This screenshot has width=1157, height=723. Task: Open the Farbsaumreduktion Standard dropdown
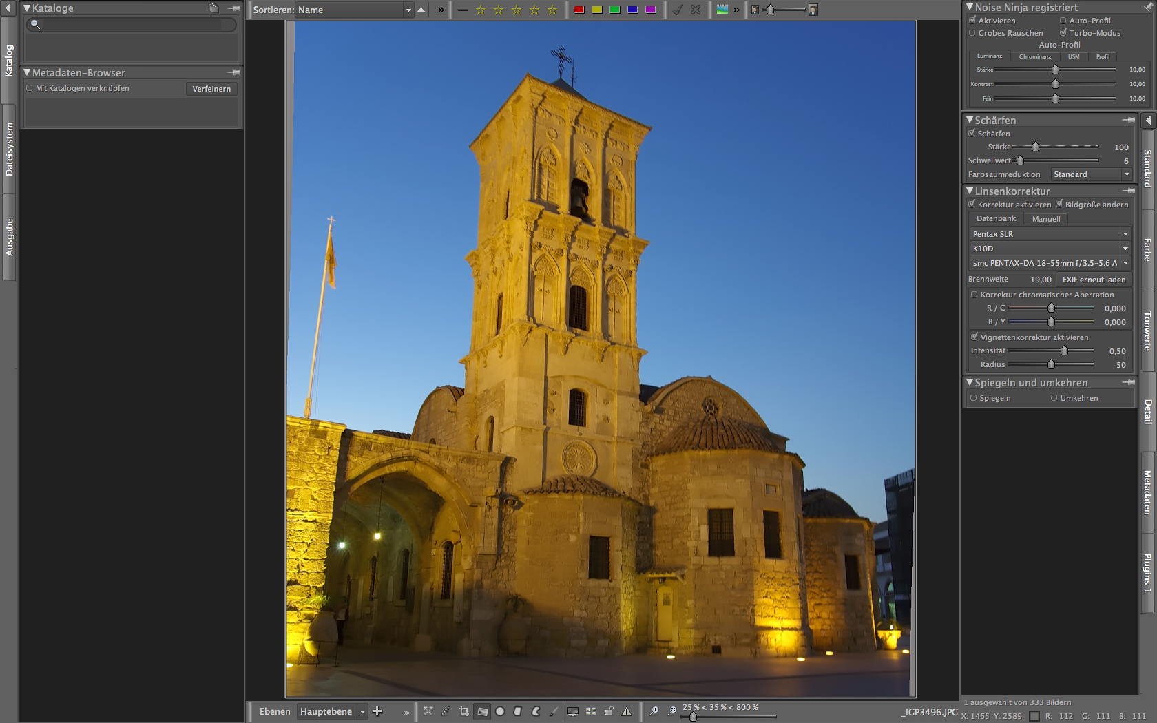pos(1092,174)
